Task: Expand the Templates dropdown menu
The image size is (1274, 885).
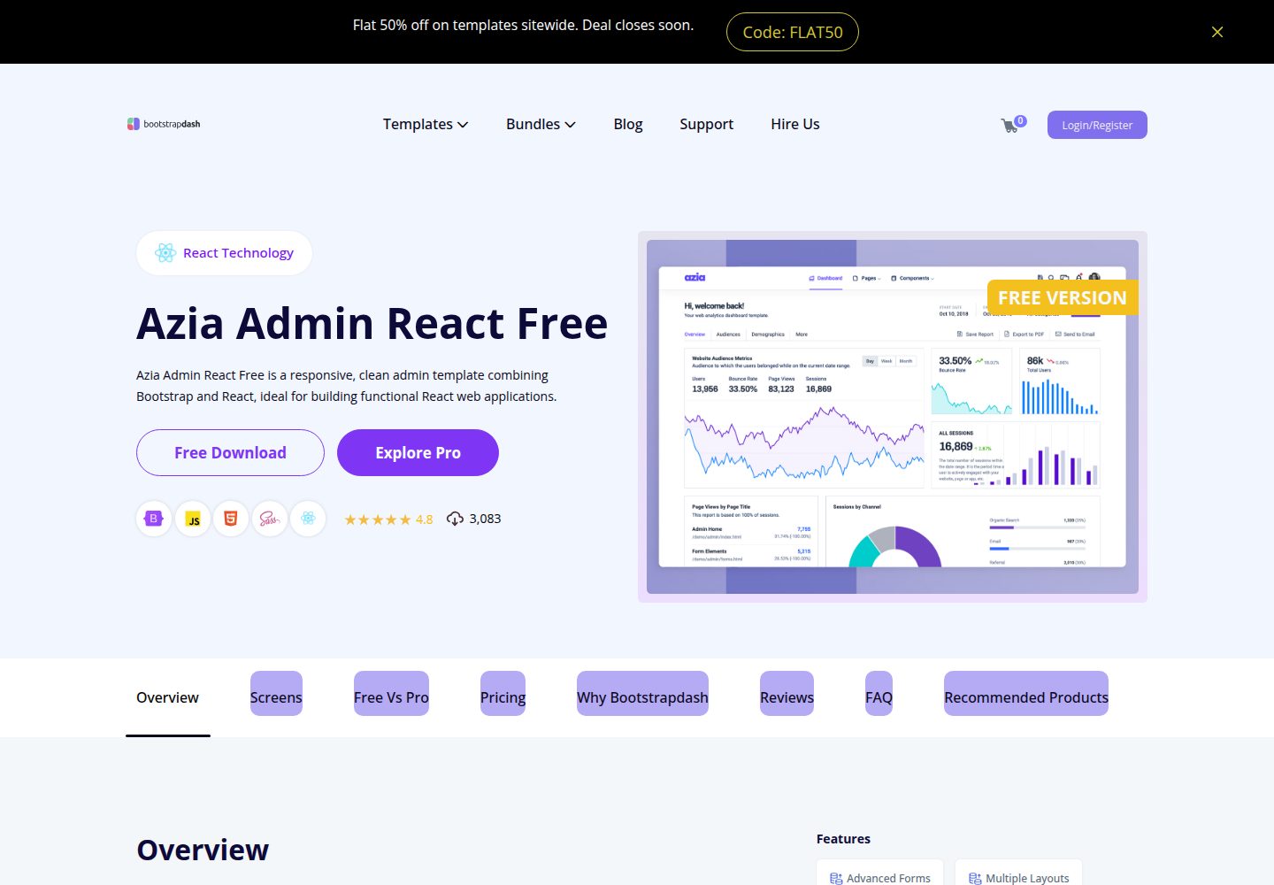Action: (426, 124)
